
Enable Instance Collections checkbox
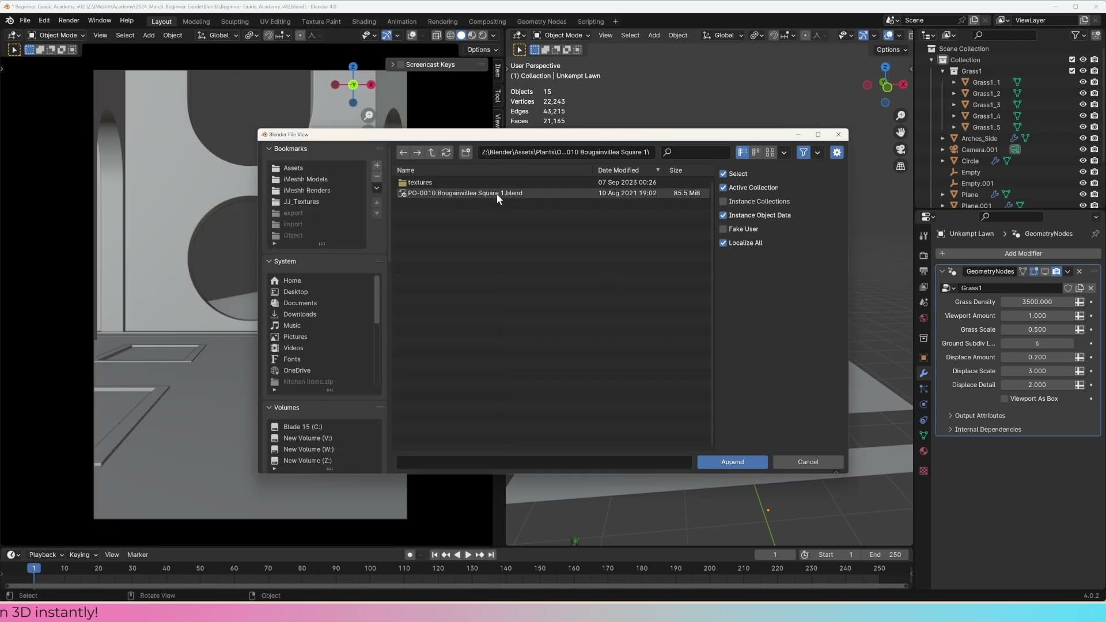coord(723,202)
